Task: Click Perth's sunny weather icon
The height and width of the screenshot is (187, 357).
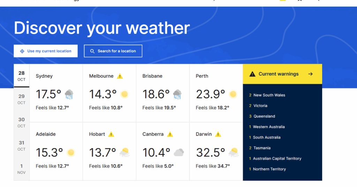Action: [233, 94]
